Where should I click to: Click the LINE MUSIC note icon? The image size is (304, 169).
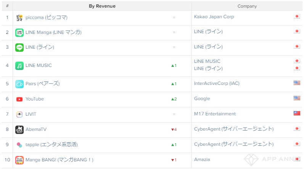click(19, 66)
